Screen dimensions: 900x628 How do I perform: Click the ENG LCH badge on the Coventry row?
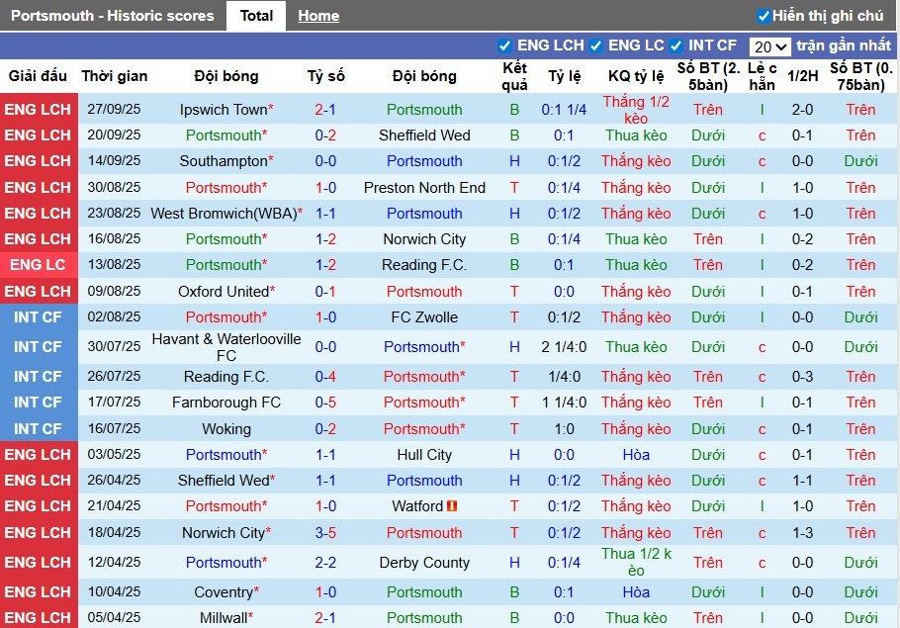click(x=39, y=591)
